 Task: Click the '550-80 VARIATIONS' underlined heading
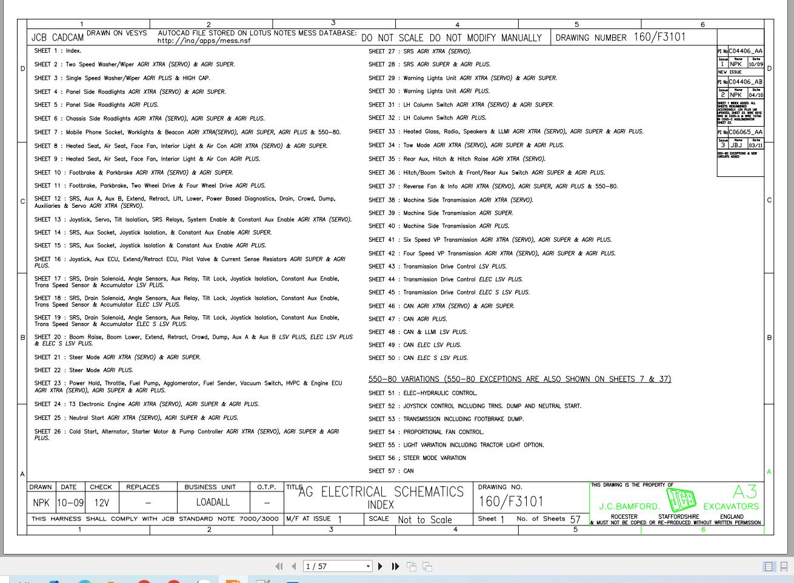(519, 379)
